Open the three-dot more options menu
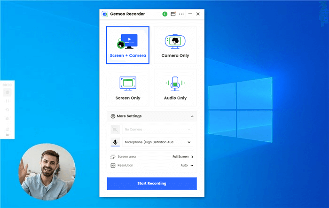The image size is (329, 208). coord(181,14)
